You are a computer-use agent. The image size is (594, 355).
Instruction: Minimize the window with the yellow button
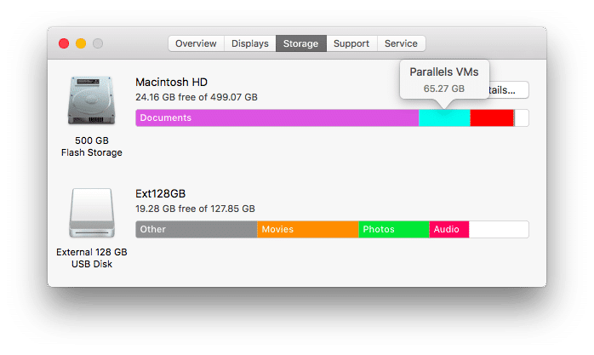pyautogui.click(x=81, y=43)
